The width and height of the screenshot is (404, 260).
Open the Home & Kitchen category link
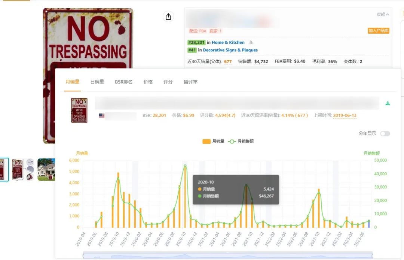tap(228, 42)
